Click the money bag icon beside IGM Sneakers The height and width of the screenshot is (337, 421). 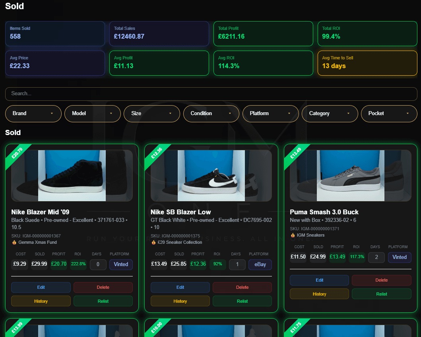(293, 235)
